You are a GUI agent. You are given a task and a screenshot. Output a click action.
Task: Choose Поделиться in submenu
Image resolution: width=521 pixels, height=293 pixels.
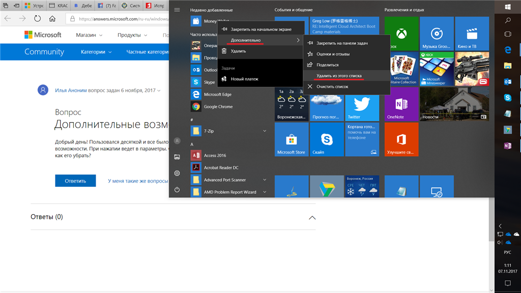click(x=346, y=65)
